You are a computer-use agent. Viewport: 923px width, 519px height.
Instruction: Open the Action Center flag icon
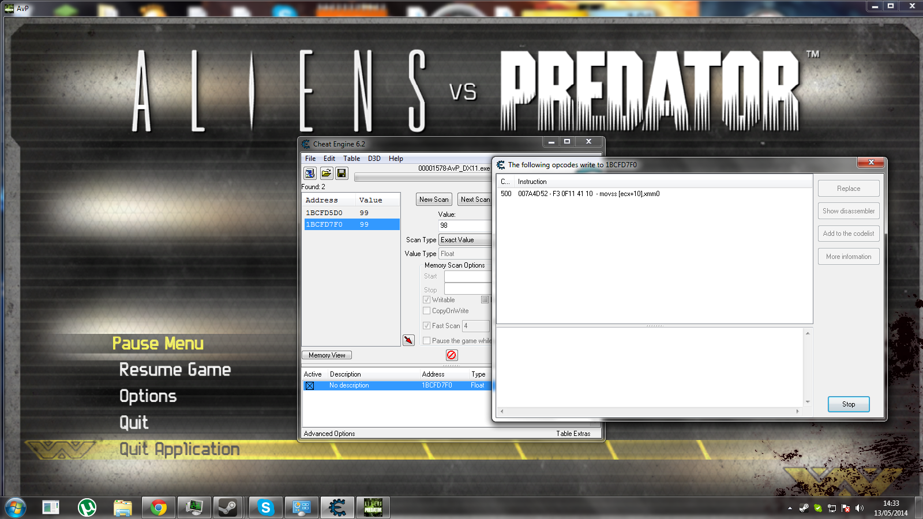click(x=846, y=508)
